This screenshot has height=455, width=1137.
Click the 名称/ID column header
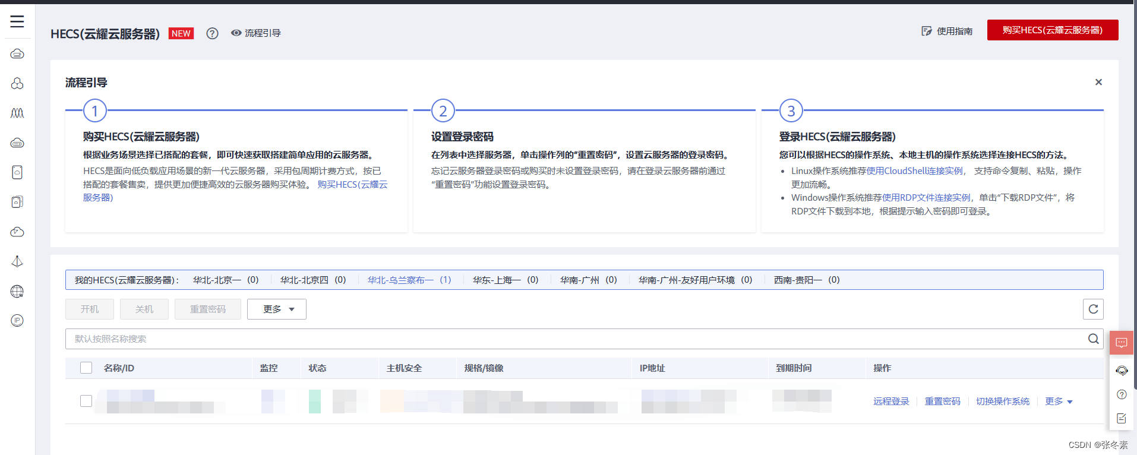tap(119, 368)
